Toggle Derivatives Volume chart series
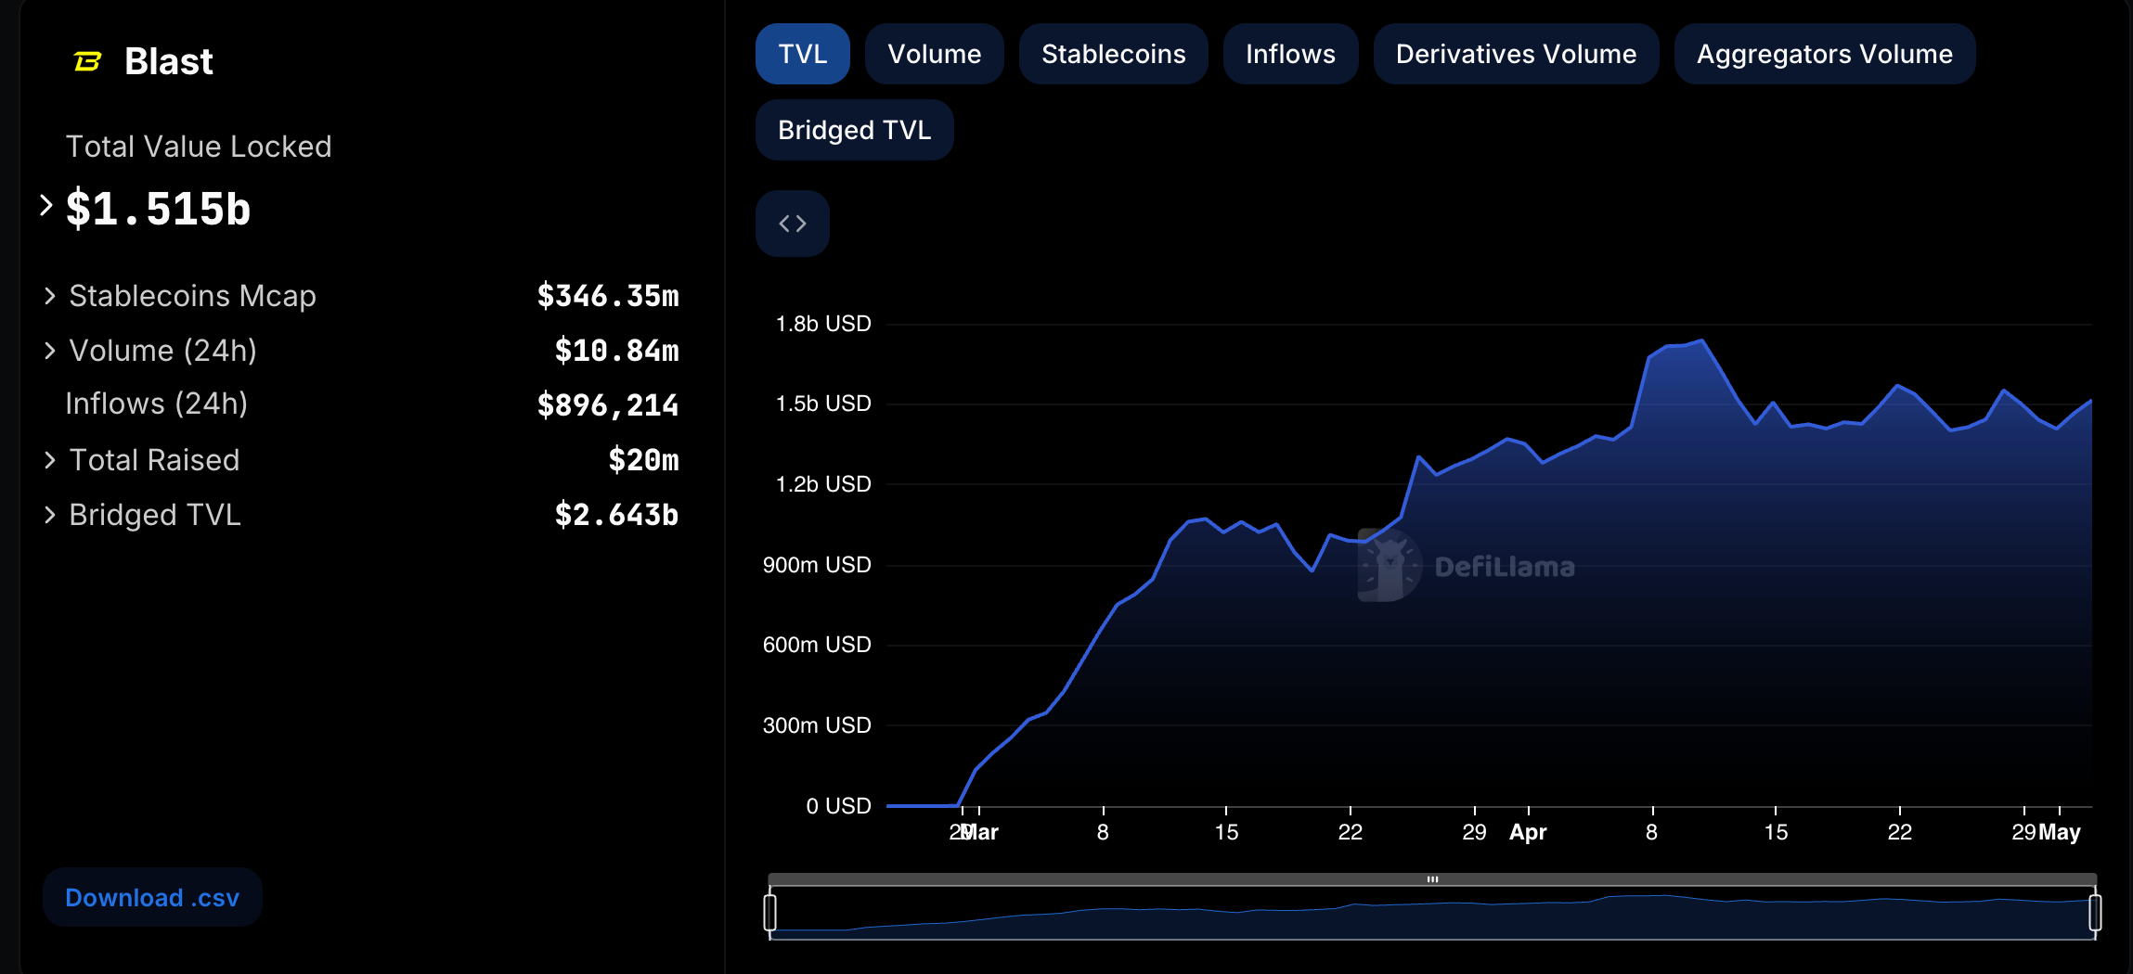The height and width of the screenshot is (974, 2133). click(x=1517, y=54)
